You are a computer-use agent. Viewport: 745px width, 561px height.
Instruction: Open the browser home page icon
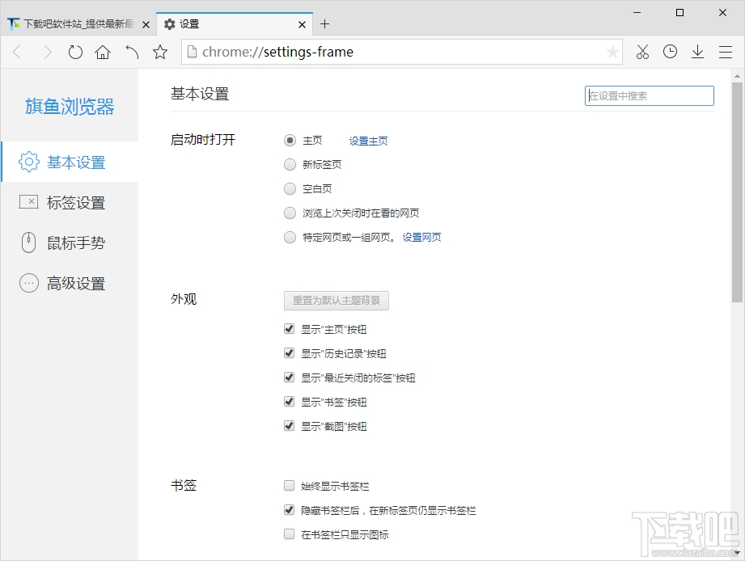coord(103,51)
